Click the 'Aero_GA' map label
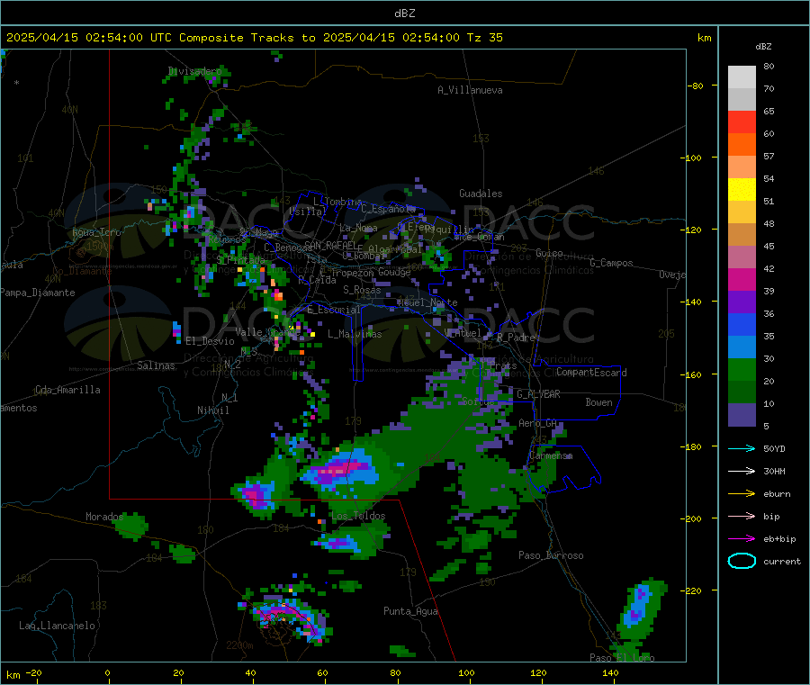This screenshot has height=685, width=810. coord(538,423)
